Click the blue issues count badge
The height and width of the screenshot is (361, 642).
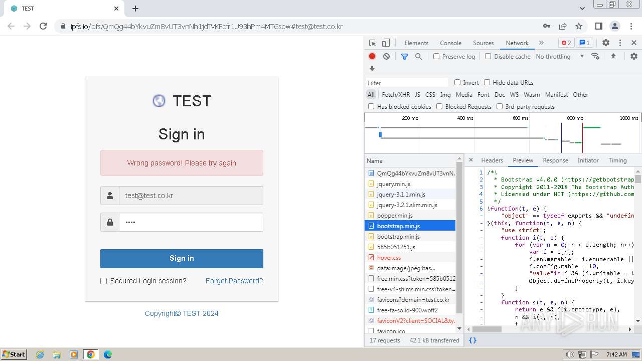coord(585,43)
